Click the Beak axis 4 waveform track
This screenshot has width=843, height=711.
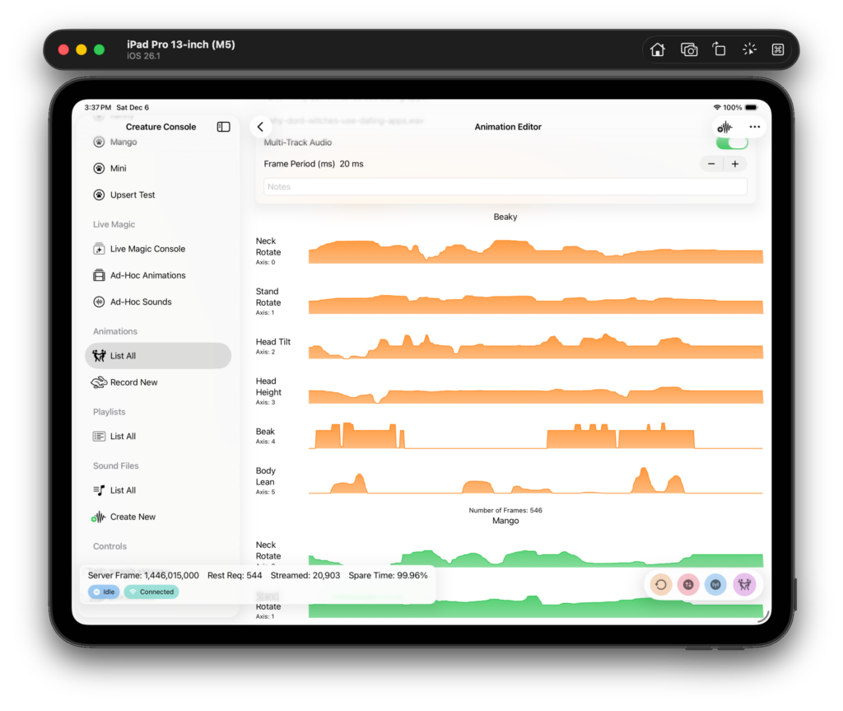(535, 437)
